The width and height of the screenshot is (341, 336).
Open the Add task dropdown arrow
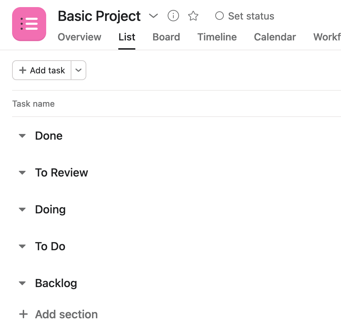pyautogui.click(x=79, y=70)
